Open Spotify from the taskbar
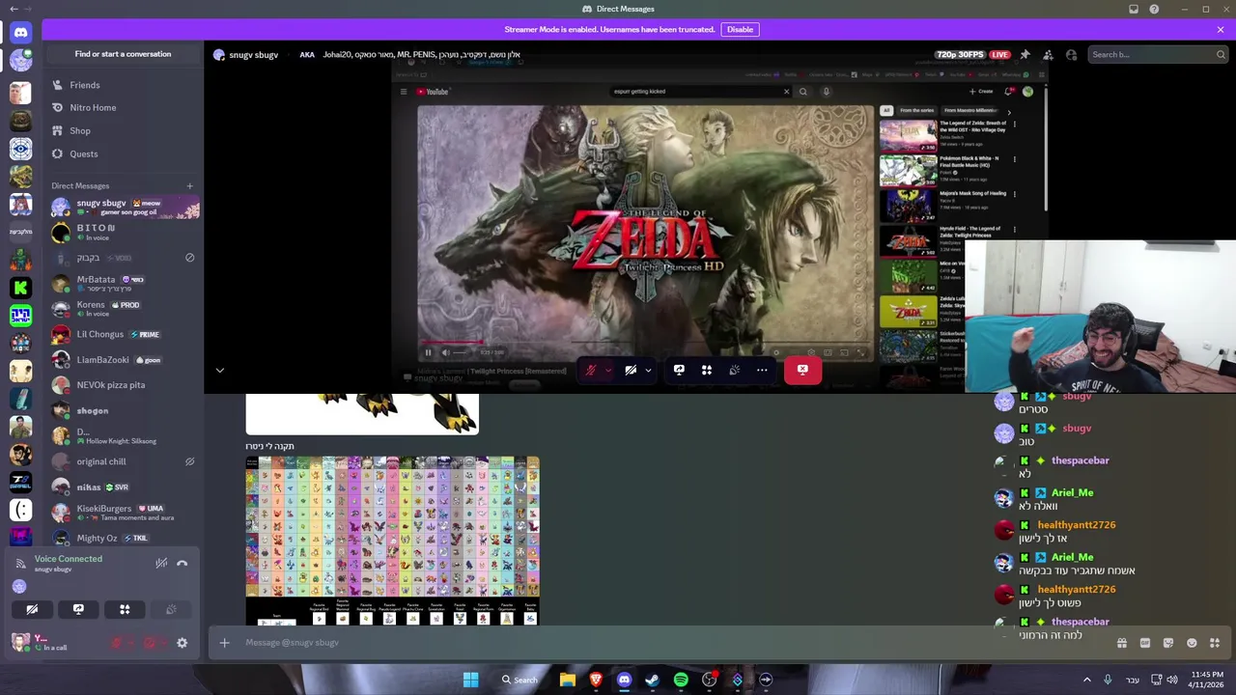Screen dimensions: 1236x695 click(x=681, y=680)
